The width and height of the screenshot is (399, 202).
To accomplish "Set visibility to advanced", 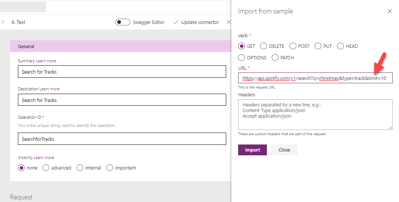I will coord(46,168).
